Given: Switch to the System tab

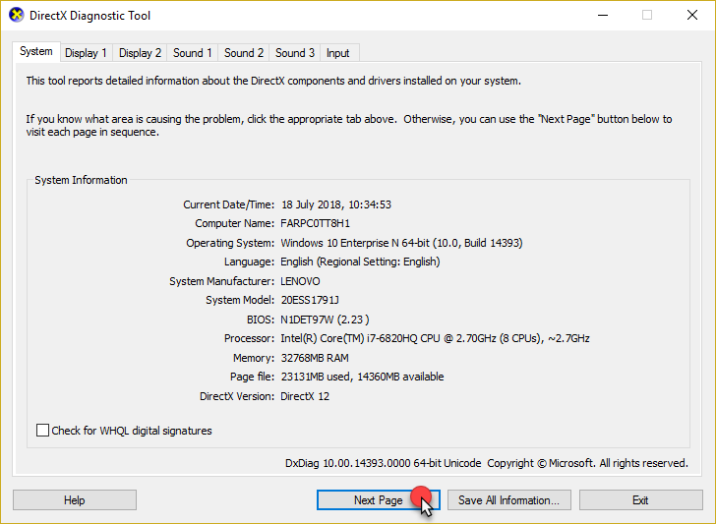Looking at the screenshot, I should tap(36, 51).
